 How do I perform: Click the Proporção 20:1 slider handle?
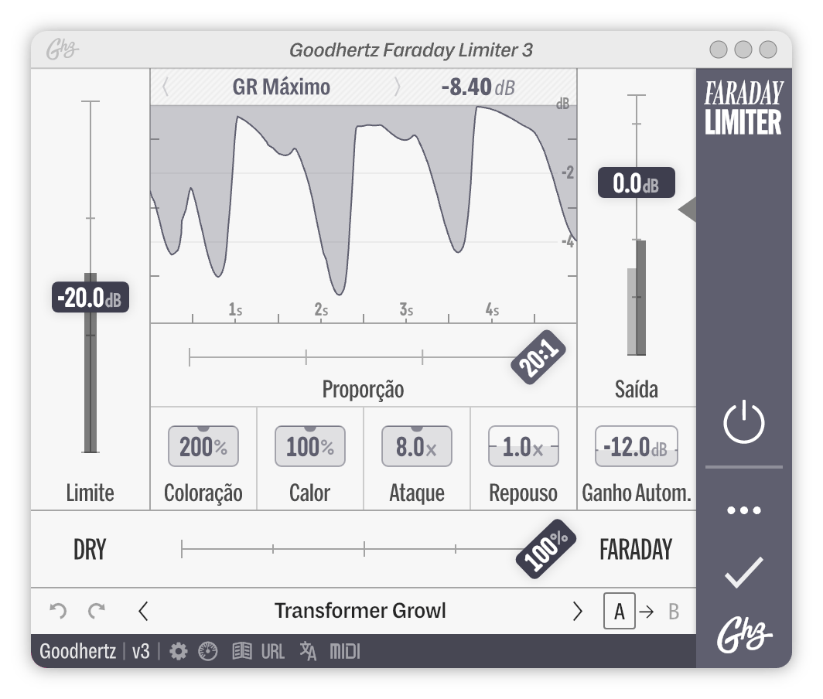click(x=538, y=359)
